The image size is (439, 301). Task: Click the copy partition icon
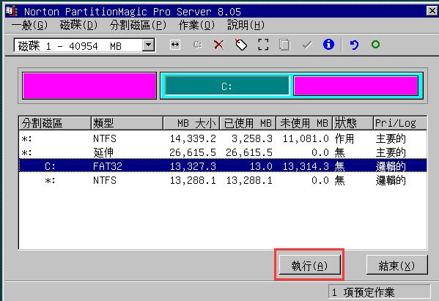[284, 45]
